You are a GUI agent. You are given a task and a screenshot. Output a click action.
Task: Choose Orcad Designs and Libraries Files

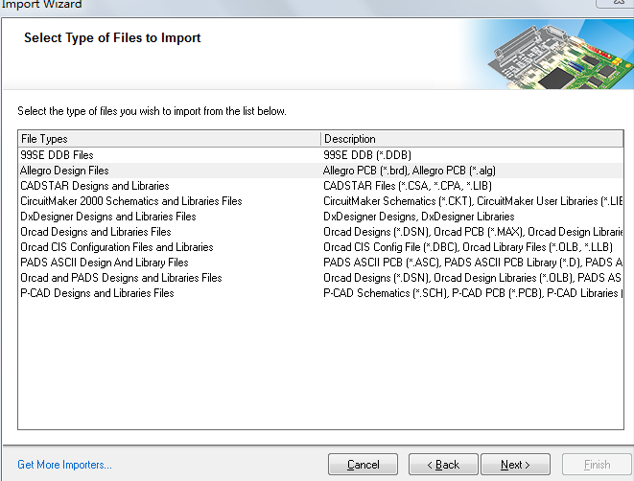(96, 232)
